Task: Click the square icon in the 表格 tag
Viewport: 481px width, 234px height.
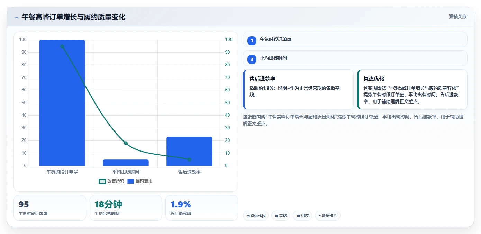Action: click(276, 216)
